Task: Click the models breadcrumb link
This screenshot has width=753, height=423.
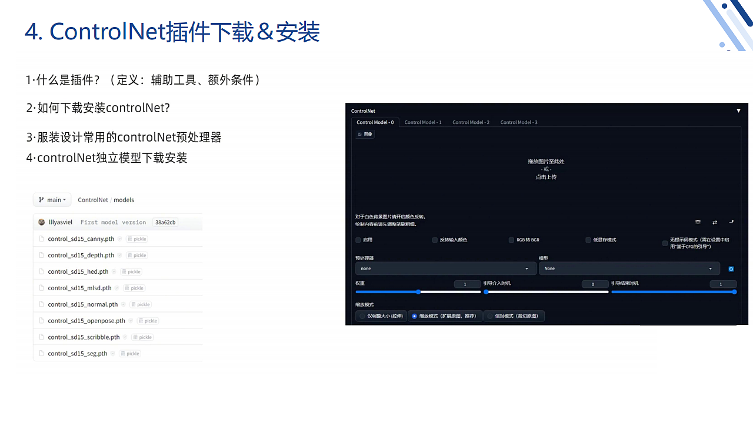Action: 124,200
